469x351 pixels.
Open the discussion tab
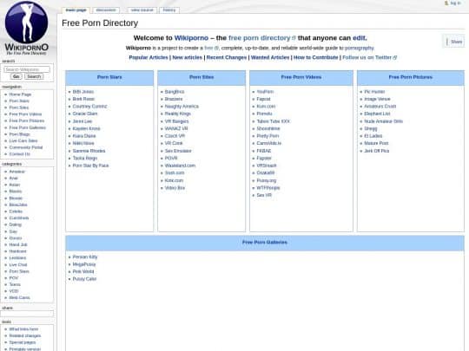[106, 10]
